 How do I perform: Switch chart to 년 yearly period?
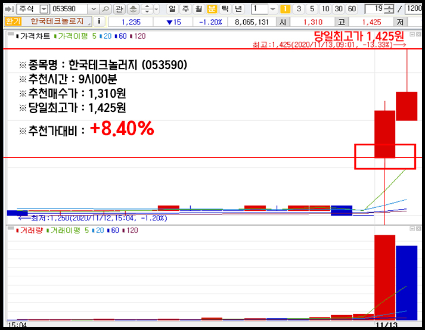pos(238,9)
